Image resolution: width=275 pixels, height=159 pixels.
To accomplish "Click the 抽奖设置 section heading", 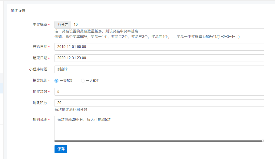I will (x=18, y=11).
